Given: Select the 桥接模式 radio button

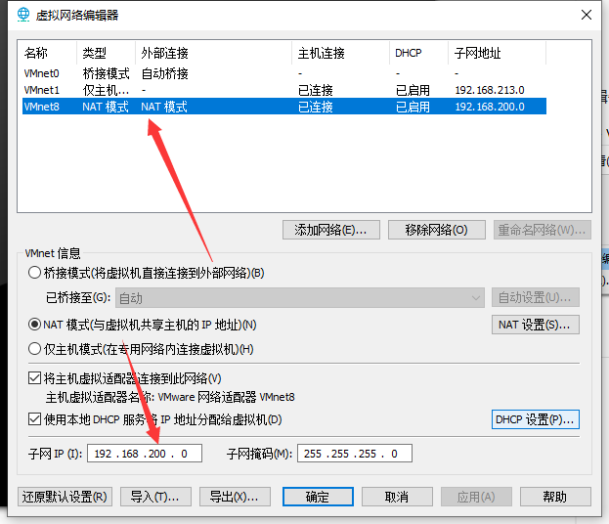Looking at the screenshot, I should coord(35,273).
